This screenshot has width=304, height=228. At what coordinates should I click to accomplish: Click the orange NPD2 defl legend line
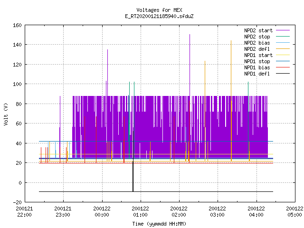tap(283, 48)
